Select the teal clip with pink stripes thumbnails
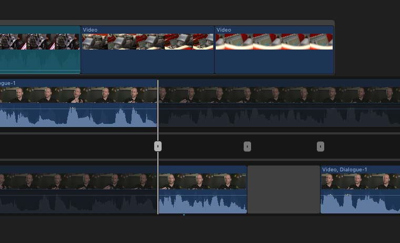The width and height of the screenshot is (400, 243). (40, 50)
